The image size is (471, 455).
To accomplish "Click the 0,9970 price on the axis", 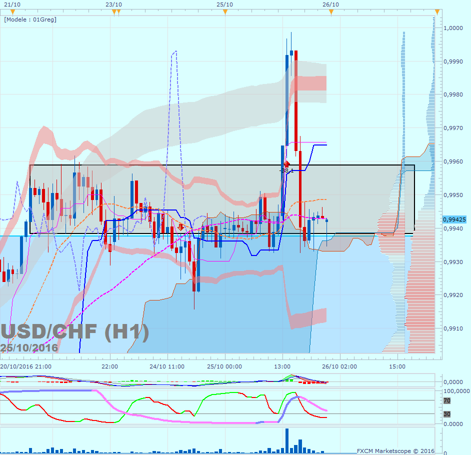I will (x=453, y=128).
